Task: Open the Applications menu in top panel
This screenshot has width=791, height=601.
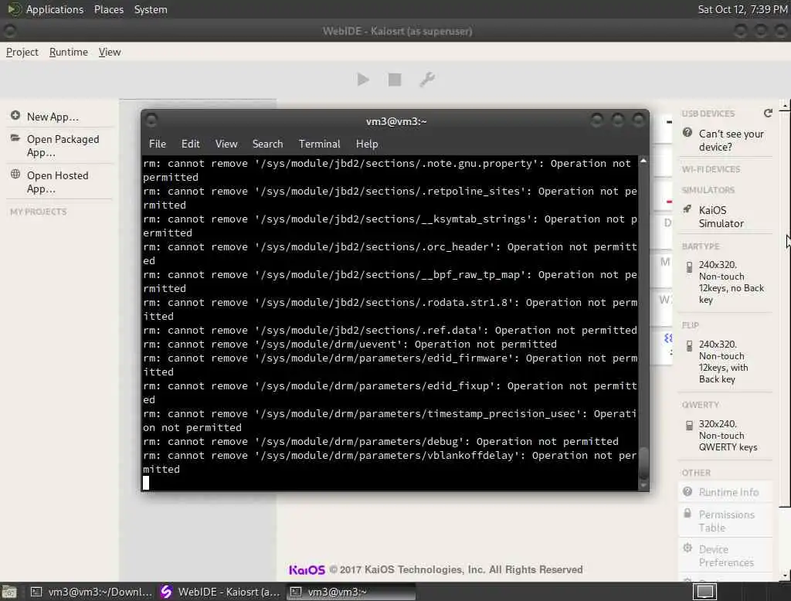Action: (x=55, y=9)
